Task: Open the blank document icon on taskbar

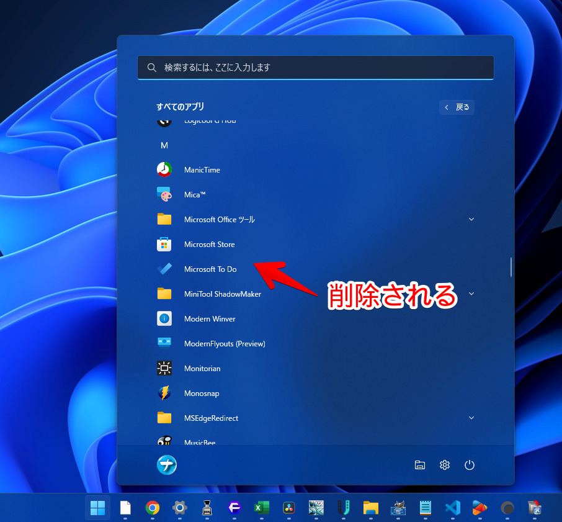Action: tap(125, 508)
